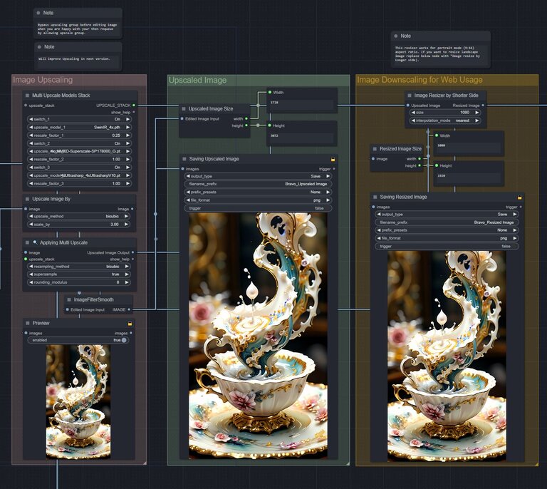Adjust the rescale_factor_1 0.25 slider field

pyautogui.click(x=78, y=135)
